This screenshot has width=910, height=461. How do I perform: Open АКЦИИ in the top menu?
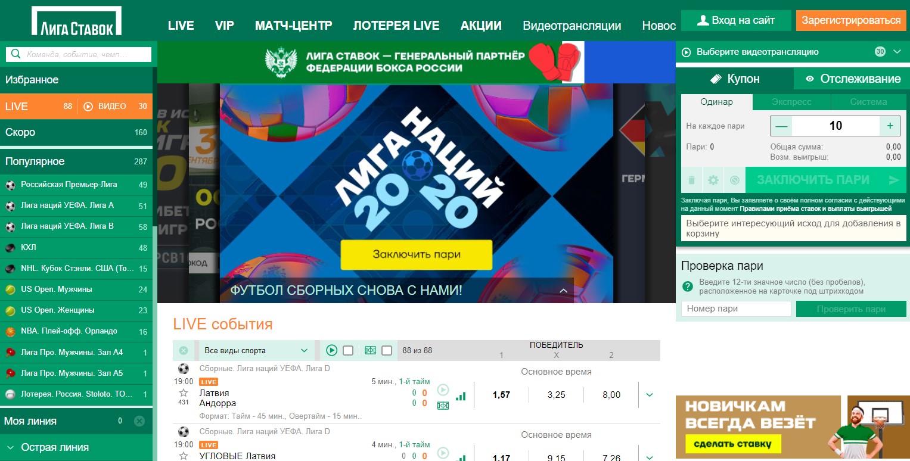click(x=482, y=26)
